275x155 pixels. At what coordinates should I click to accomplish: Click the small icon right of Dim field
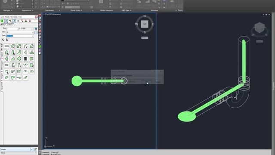36,32
